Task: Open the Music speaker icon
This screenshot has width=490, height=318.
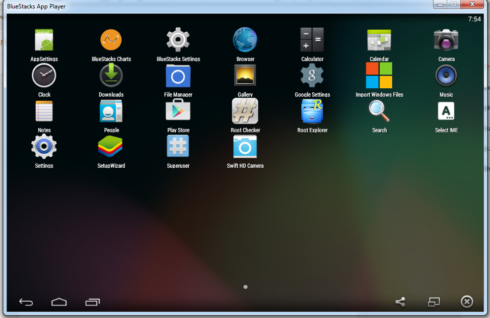Action: [x=446, y=75]
